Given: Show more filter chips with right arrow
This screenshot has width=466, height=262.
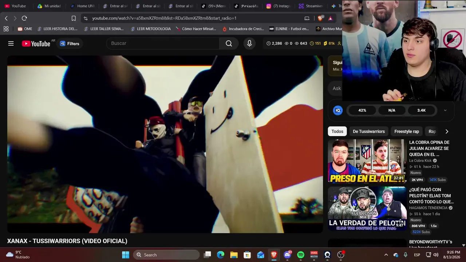Looking at the screenshot, I should pos(447,131).
